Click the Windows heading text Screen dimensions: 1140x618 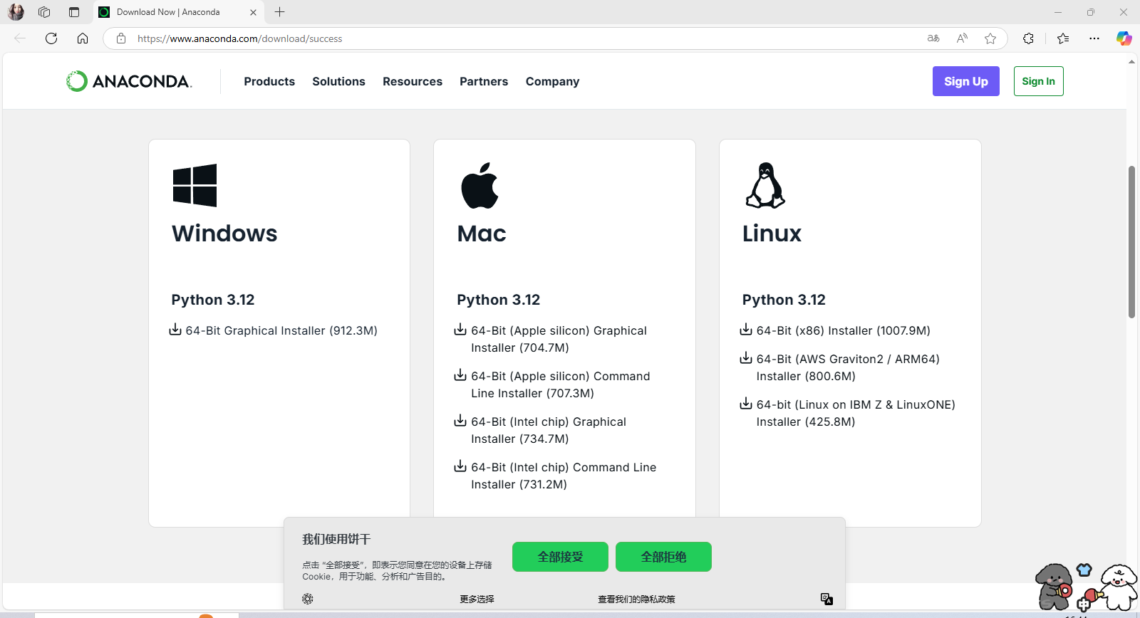coord(224,234)
